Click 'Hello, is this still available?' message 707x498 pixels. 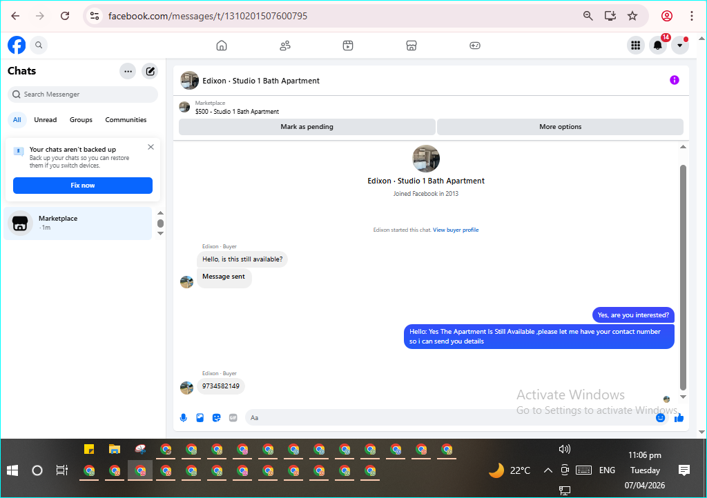tap(242, 259)
